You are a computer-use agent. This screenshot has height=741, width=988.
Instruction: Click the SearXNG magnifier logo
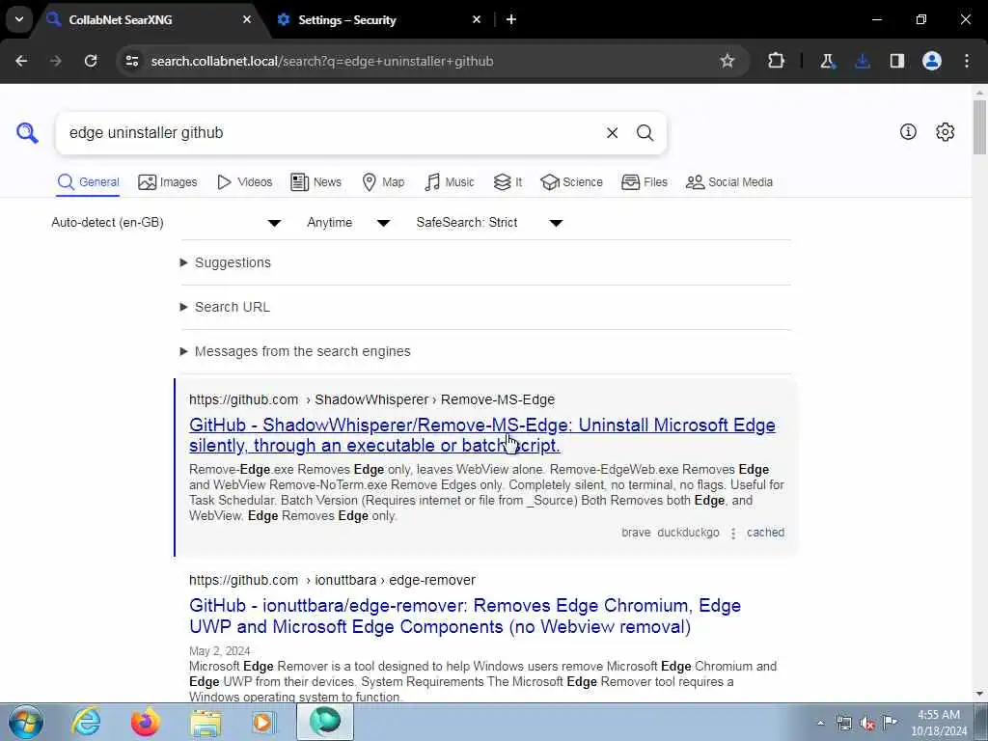tap(27, 133)
